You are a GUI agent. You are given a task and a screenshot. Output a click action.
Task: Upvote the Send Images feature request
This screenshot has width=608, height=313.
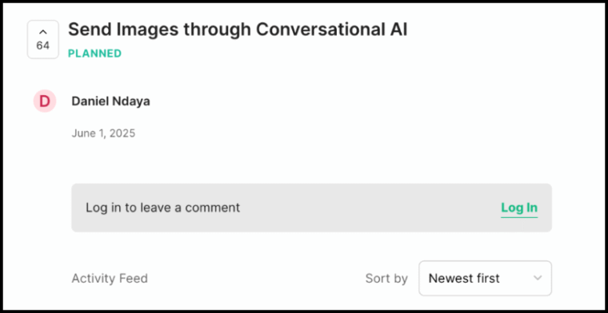coord(43,39)
